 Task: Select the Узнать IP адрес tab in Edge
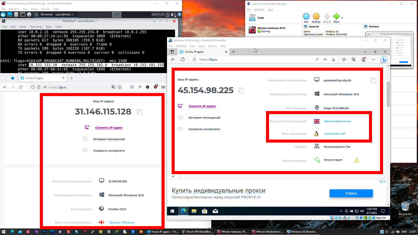pyautogui.click(x=203, y=52)
